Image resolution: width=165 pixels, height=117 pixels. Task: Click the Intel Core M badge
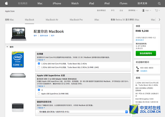coord(18,60)
